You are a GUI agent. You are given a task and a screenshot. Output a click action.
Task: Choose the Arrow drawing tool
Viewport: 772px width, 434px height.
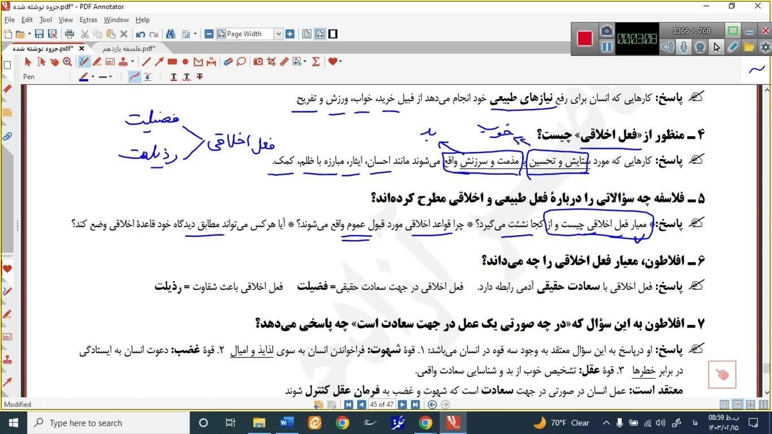coord(159,61)
